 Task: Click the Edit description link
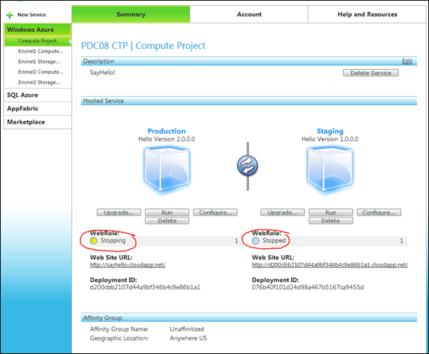tap(407, 61)
